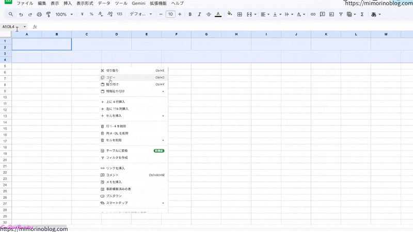
Task: Open the ツール menu
Action: point(121,4)
